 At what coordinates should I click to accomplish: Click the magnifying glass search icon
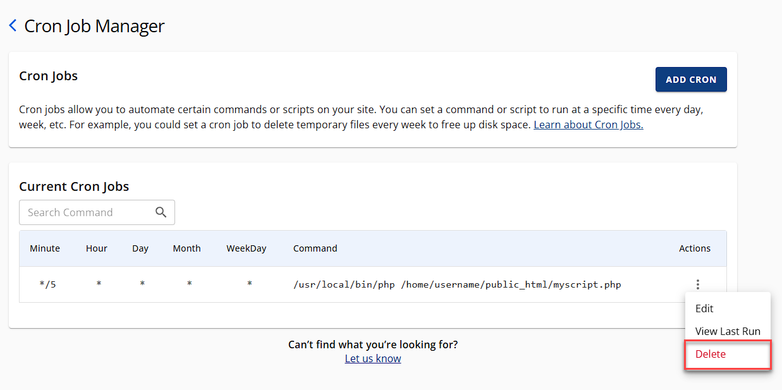(161, 212)
